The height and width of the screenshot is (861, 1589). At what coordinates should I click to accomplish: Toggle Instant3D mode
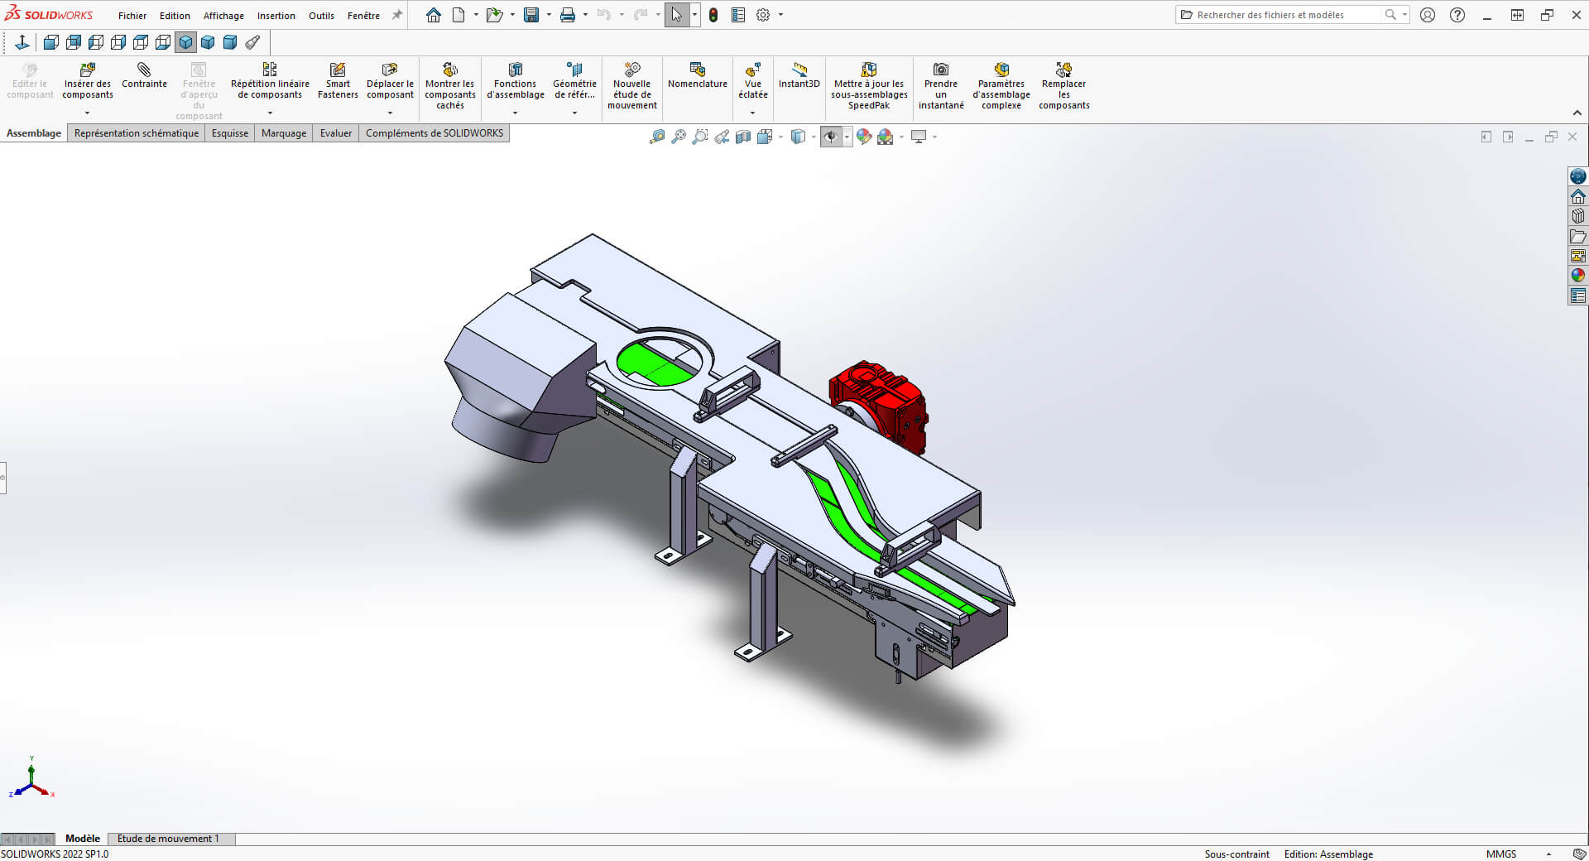tap(799, 75)
